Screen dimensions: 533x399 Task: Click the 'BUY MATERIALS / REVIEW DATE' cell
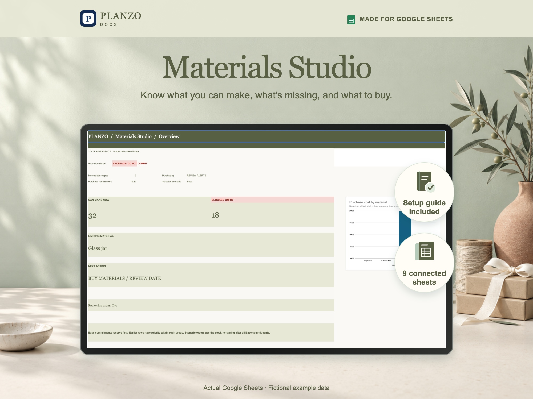(211, 278)
